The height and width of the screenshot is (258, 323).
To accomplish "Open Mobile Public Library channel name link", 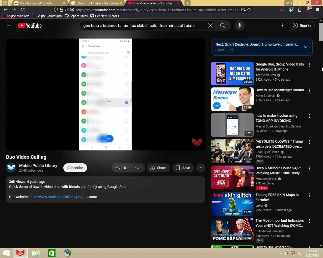I will pos(38,166).
